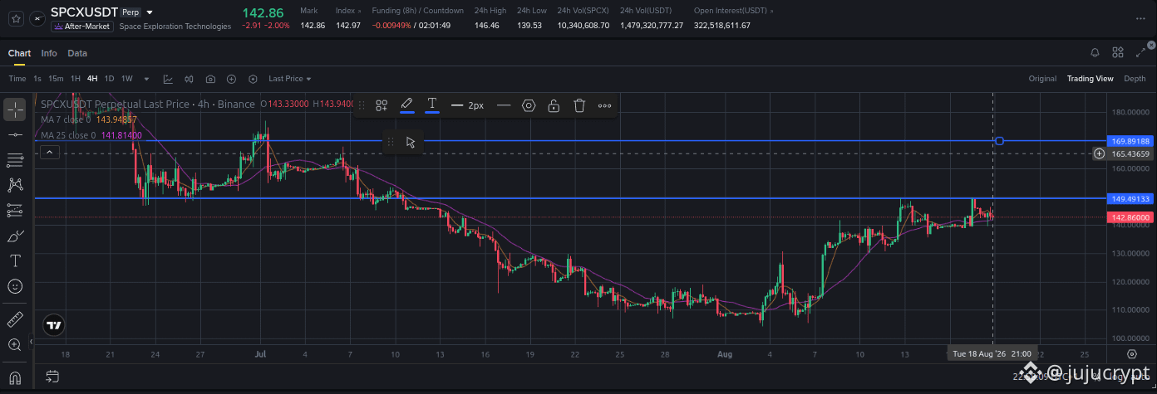Viewport: 1157px width, 394px height.
Task: Click the MA 25 close indicator legend
Action: click(91, 135)
